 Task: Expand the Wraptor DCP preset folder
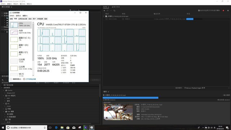[x=5, y=93]
